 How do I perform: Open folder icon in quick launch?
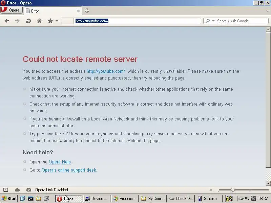[x=38, y=199]
